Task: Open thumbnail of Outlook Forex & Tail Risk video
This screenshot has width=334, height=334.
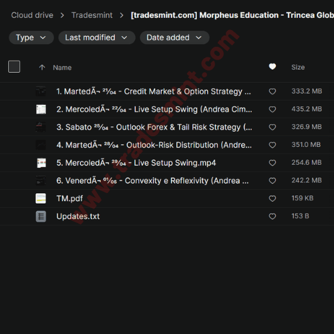Action: [x=41, y=127]
